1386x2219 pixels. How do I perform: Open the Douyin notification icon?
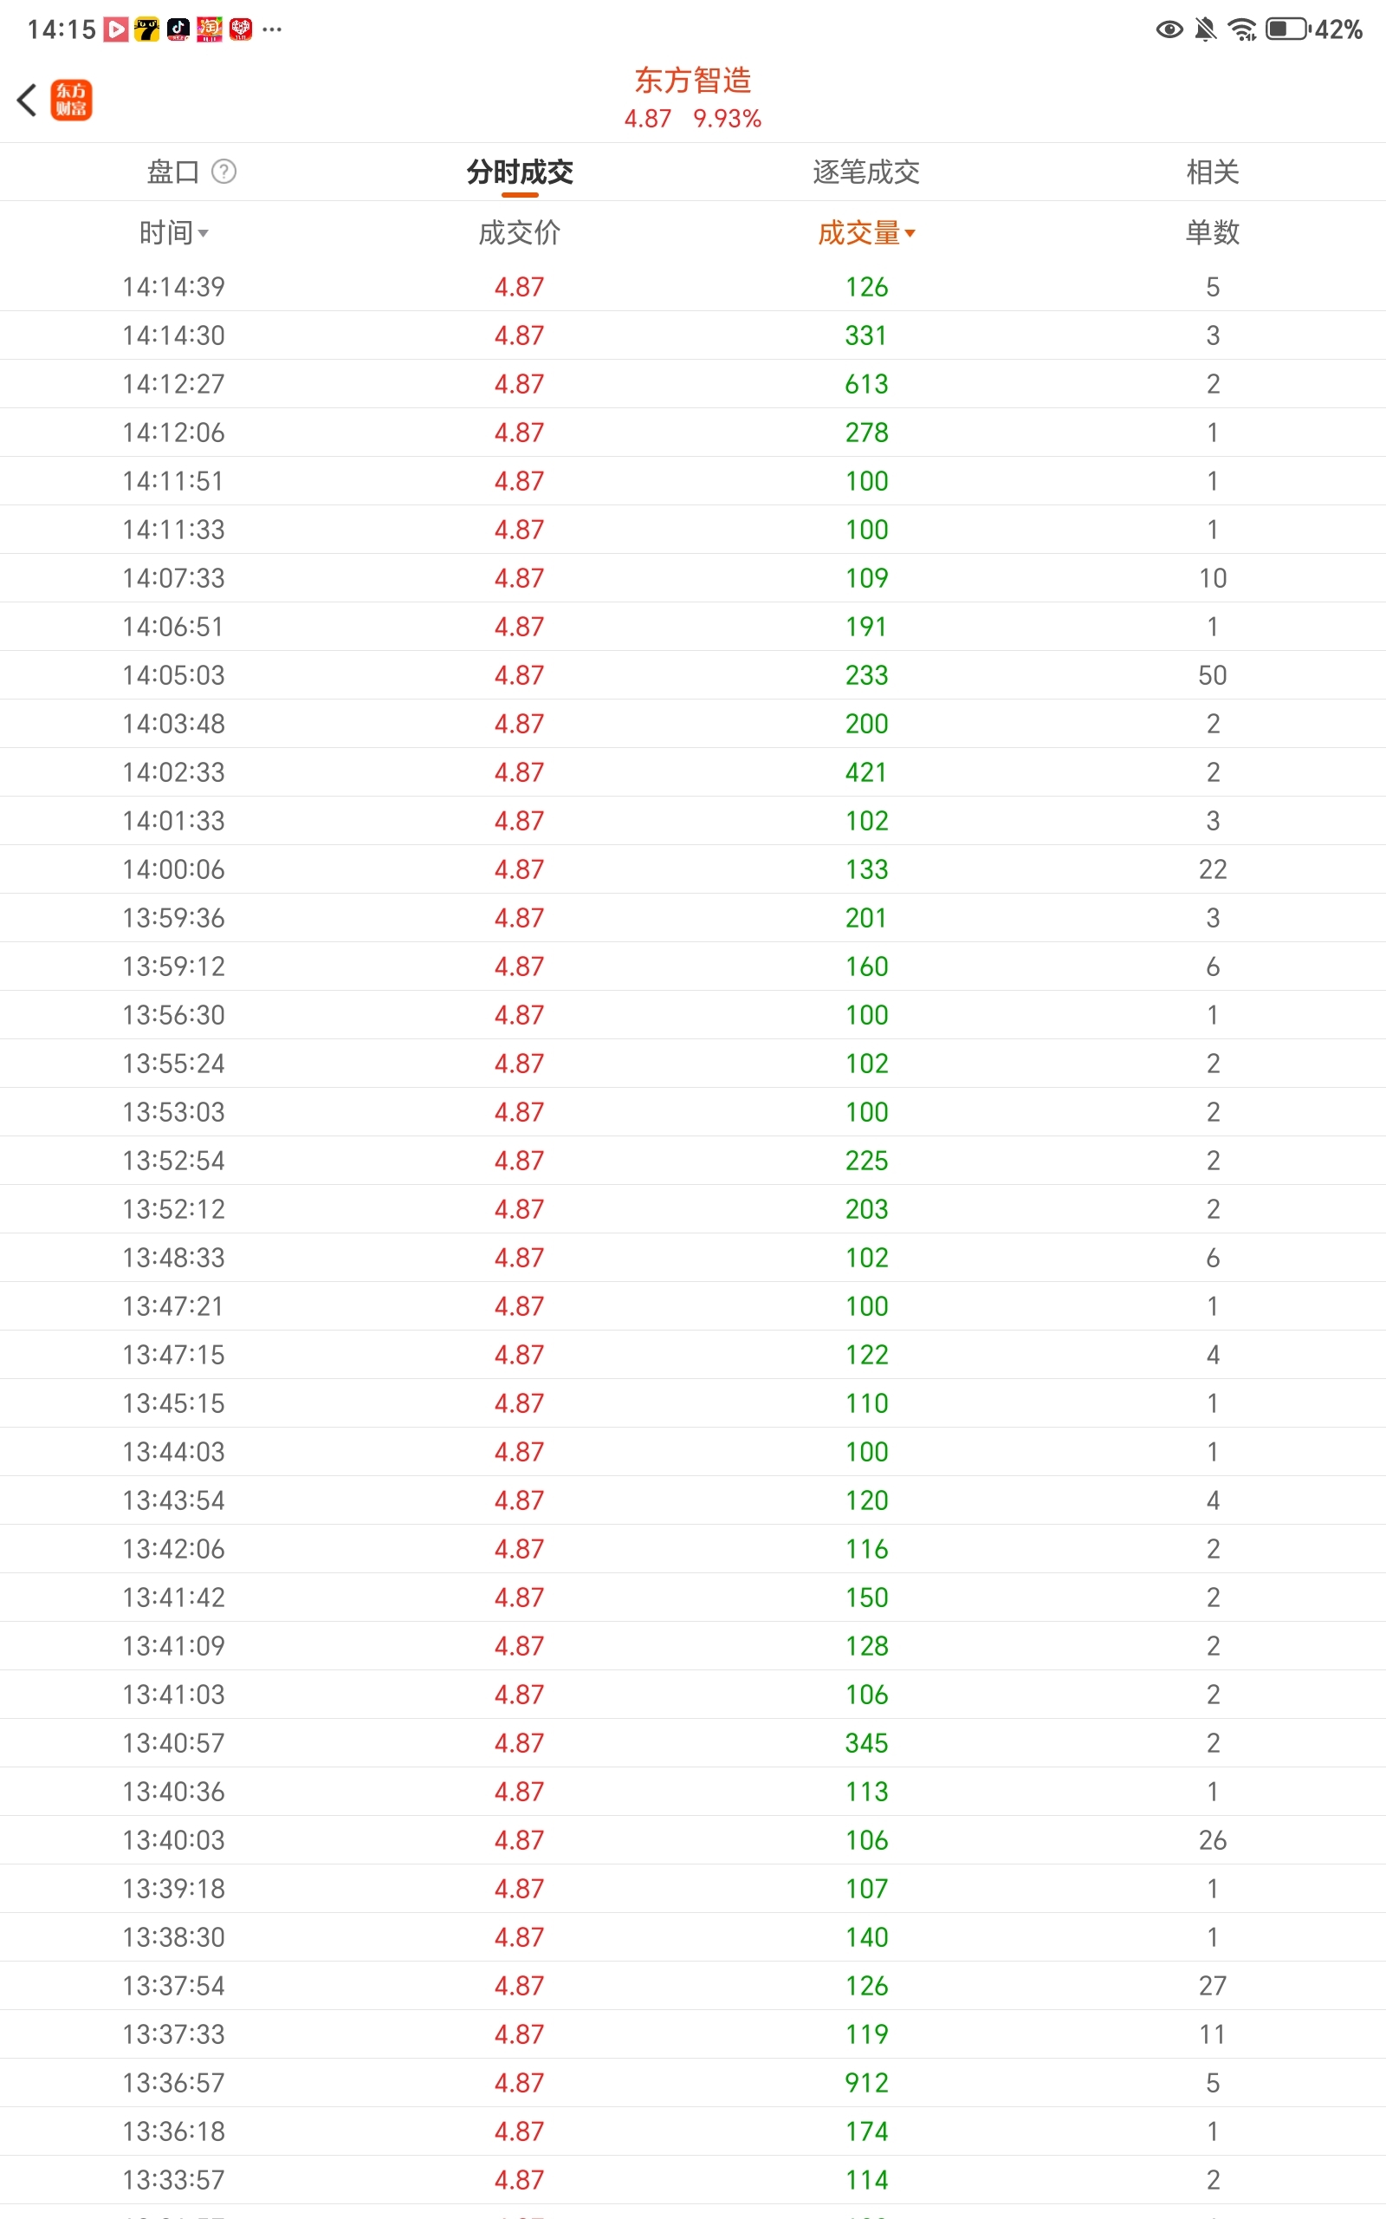pos(178,29)
